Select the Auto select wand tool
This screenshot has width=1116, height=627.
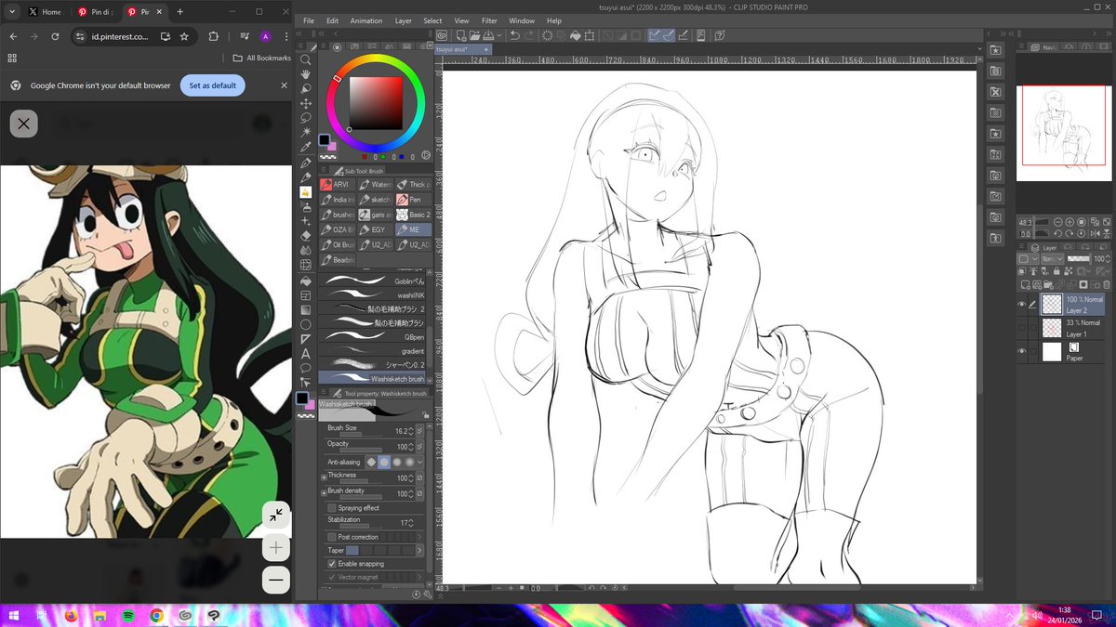(306, 132)
